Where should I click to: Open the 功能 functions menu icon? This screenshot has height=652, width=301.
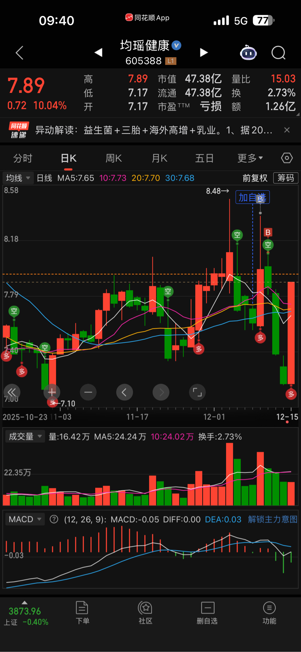point(269,613)
